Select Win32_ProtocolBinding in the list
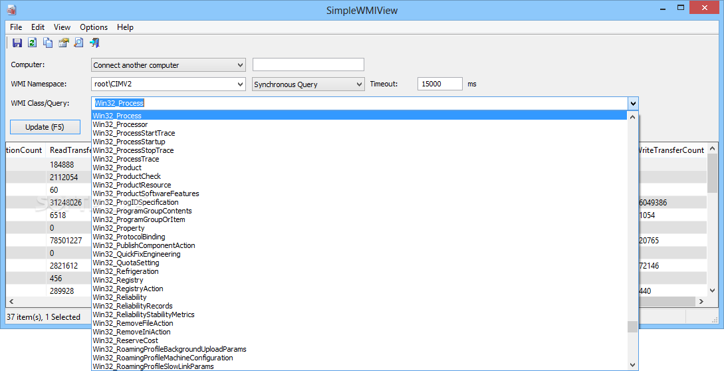724x371 pixels. pos(359,237)
